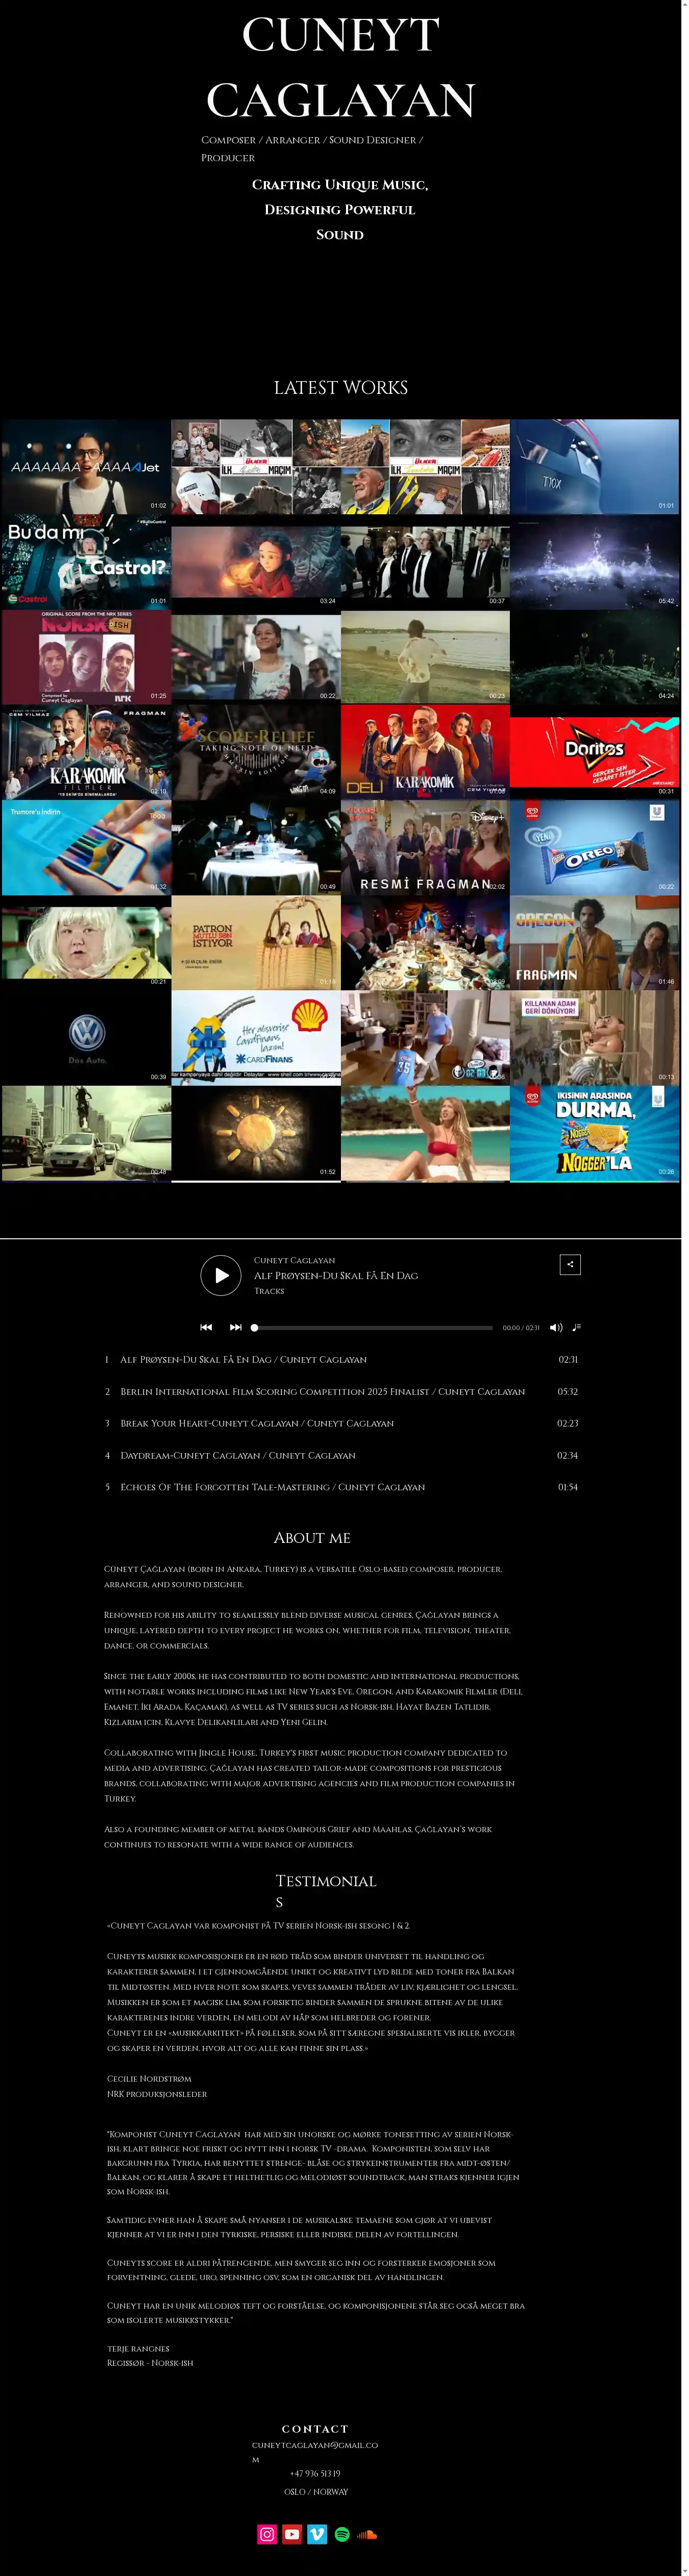The width and height of the screenshot is (689, 2576).
Task: Toggle the playlist icon in music player
Action: [x=576, y=1327]
